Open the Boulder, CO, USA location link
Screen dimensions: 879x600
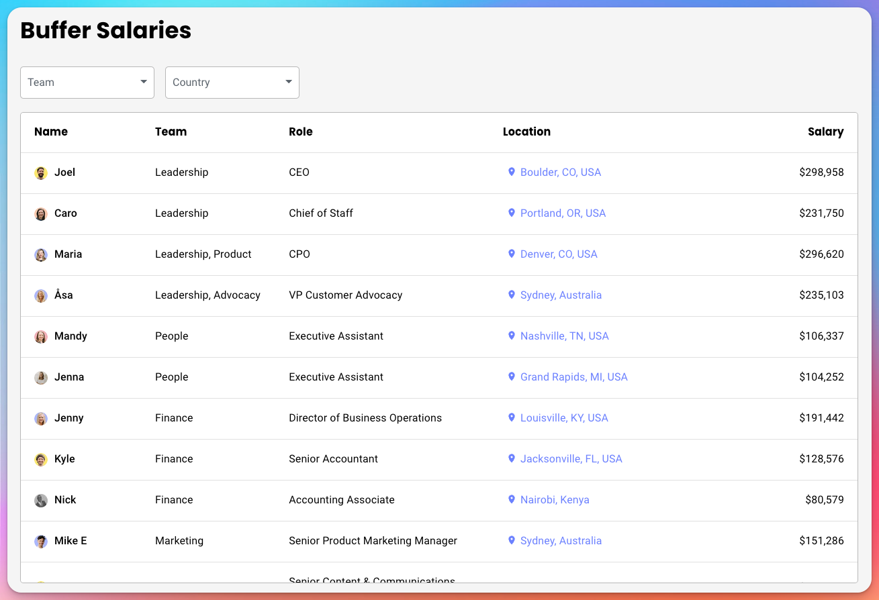pyautogui.click(x=561, y=172)
